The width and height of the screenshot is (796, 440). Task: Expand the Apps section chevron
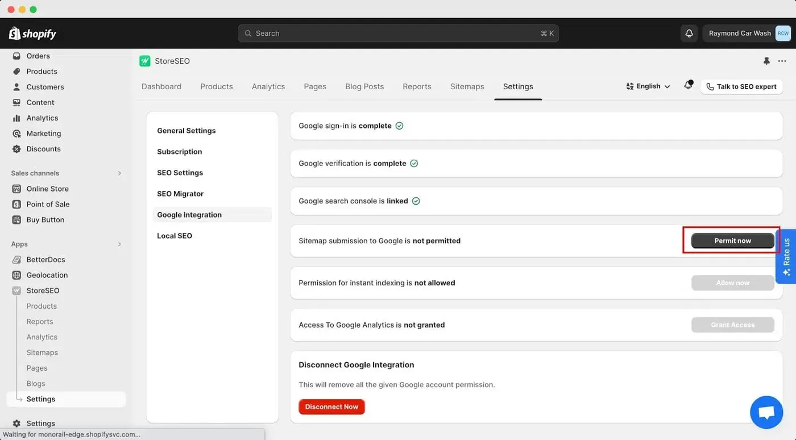[x=119, y=244]
